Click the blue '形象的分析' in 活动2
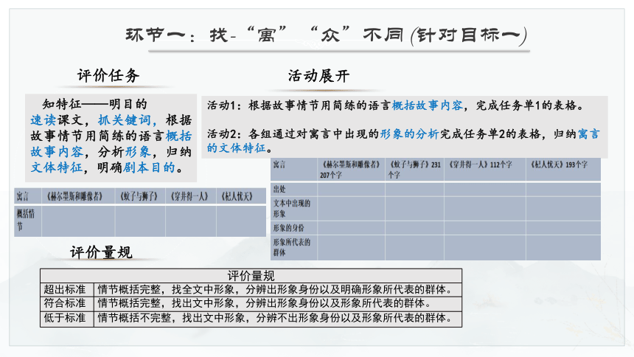634x357 pixels. coord(409,134)
